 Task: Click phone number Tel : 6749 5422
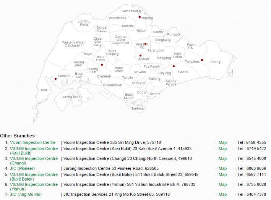click(x=252, y=148)
